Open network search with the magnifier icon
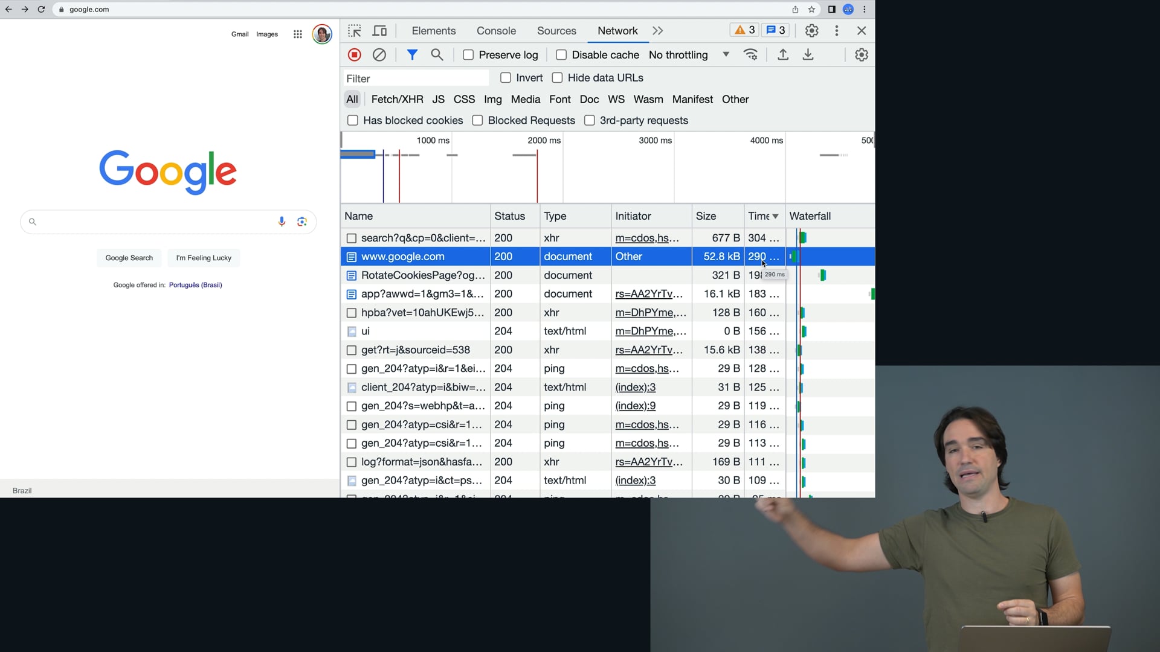The image size is (1160, 652). [x=437, y=55]
